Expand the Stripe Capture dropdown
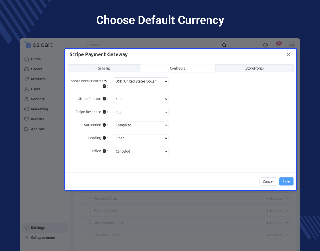 coord(141,99)
